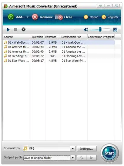The height and width of the screenshot is (166, 124).
Task: Click the music note icon of Star Wars
Action: point(5,61)
